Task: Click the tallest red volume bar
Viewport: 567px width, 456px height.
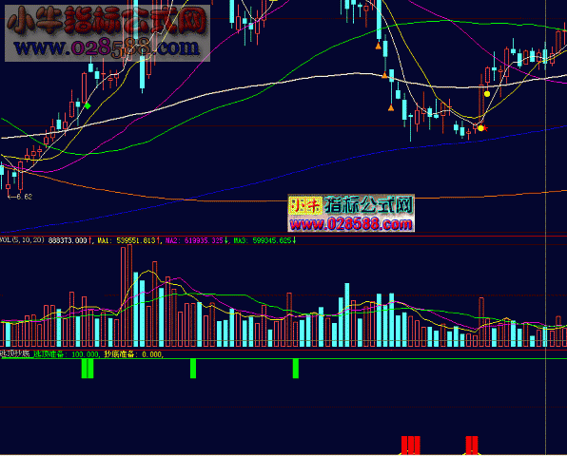Action: point(129,295)
